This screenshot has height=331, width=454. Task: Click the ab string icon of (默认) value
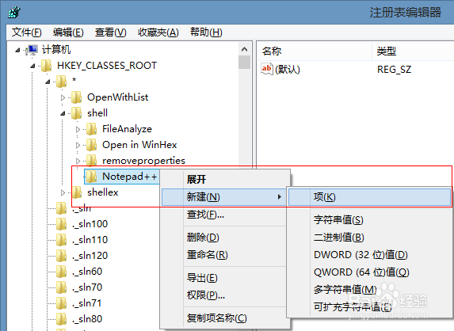[x=267, y=69]
